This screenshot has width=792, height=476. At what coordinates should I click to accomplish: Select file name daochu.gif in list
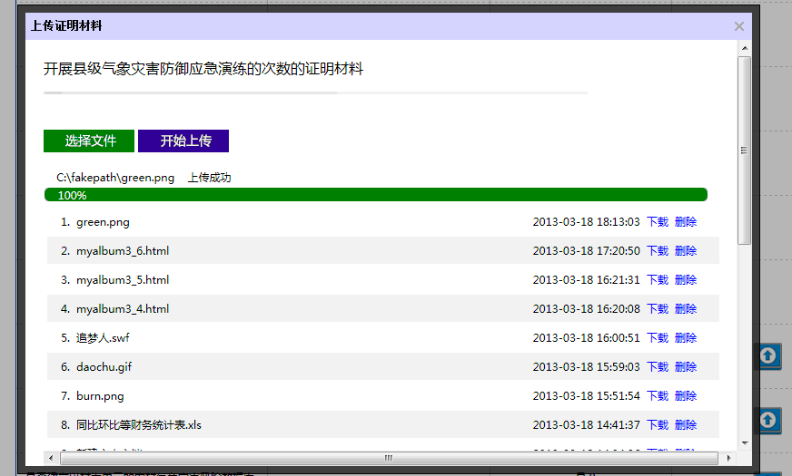104,367
